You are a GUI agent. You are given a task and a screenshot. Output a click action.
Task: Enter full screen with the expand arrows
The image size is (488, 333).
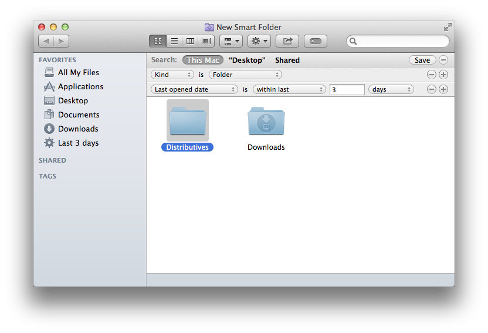click(x=448, y=27)
